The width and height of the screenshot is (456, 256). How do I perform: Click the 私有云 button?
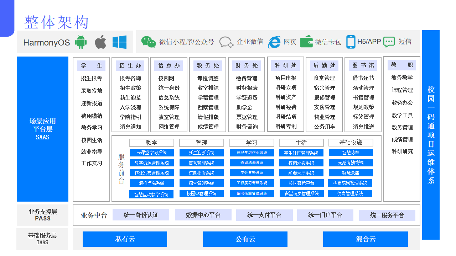125,239
